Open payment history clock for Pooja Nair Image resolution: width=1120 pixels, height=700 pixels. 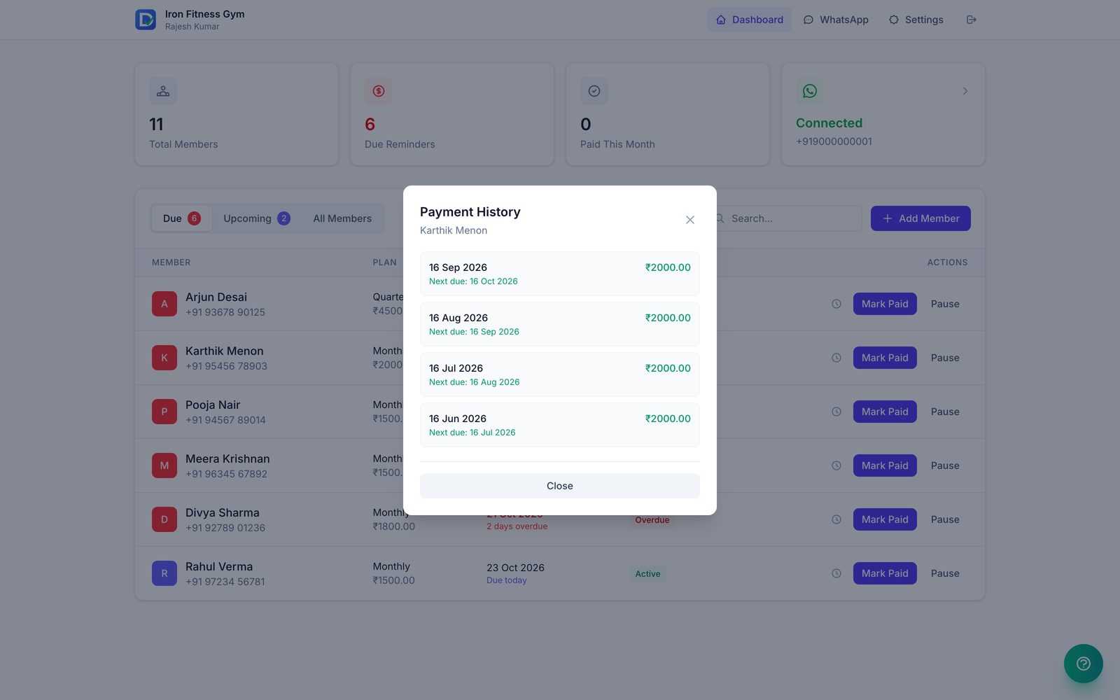click(x=836, y=412)
